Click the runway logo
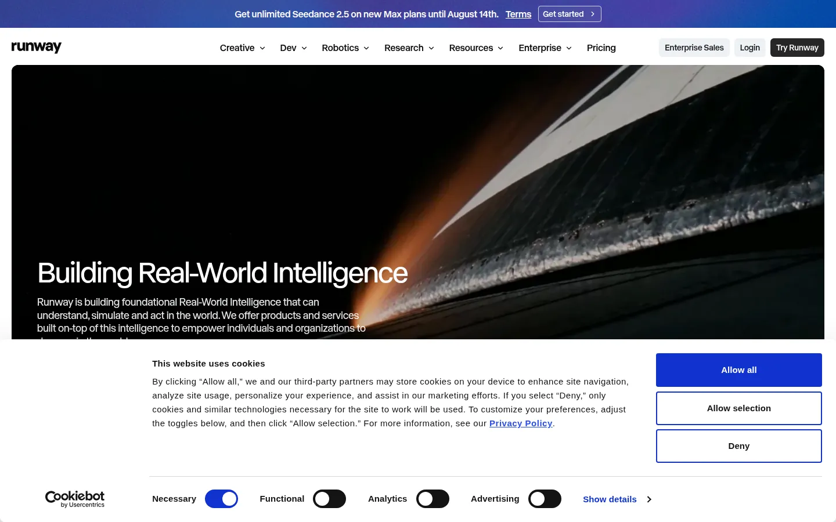The image size is (836, 522). click(37, 48)
